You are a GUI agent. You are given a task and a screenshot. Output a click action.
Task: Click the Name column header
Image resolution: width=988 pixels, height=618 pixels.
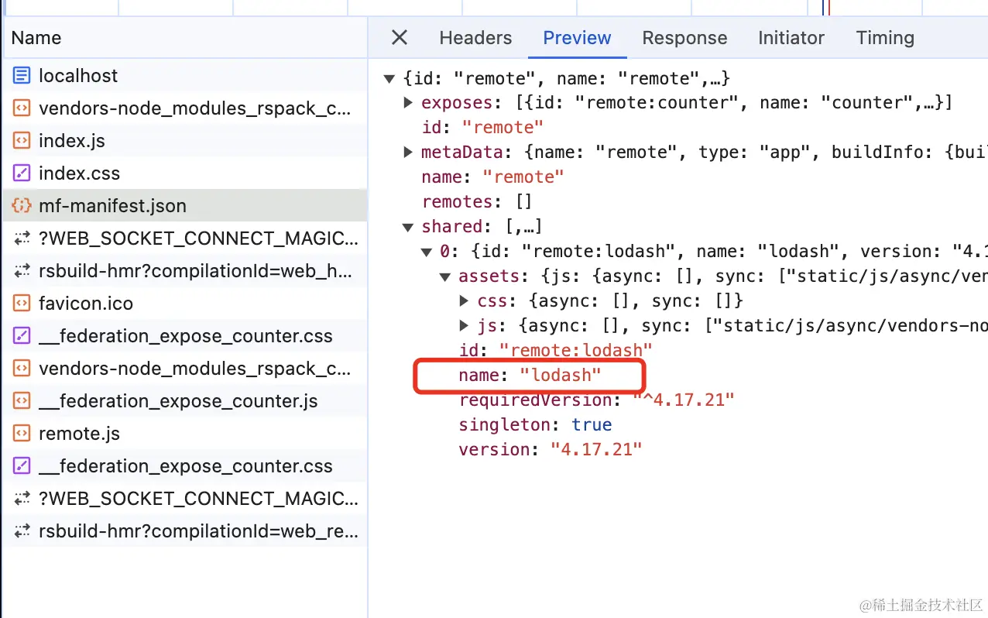(x=184, y=38)
